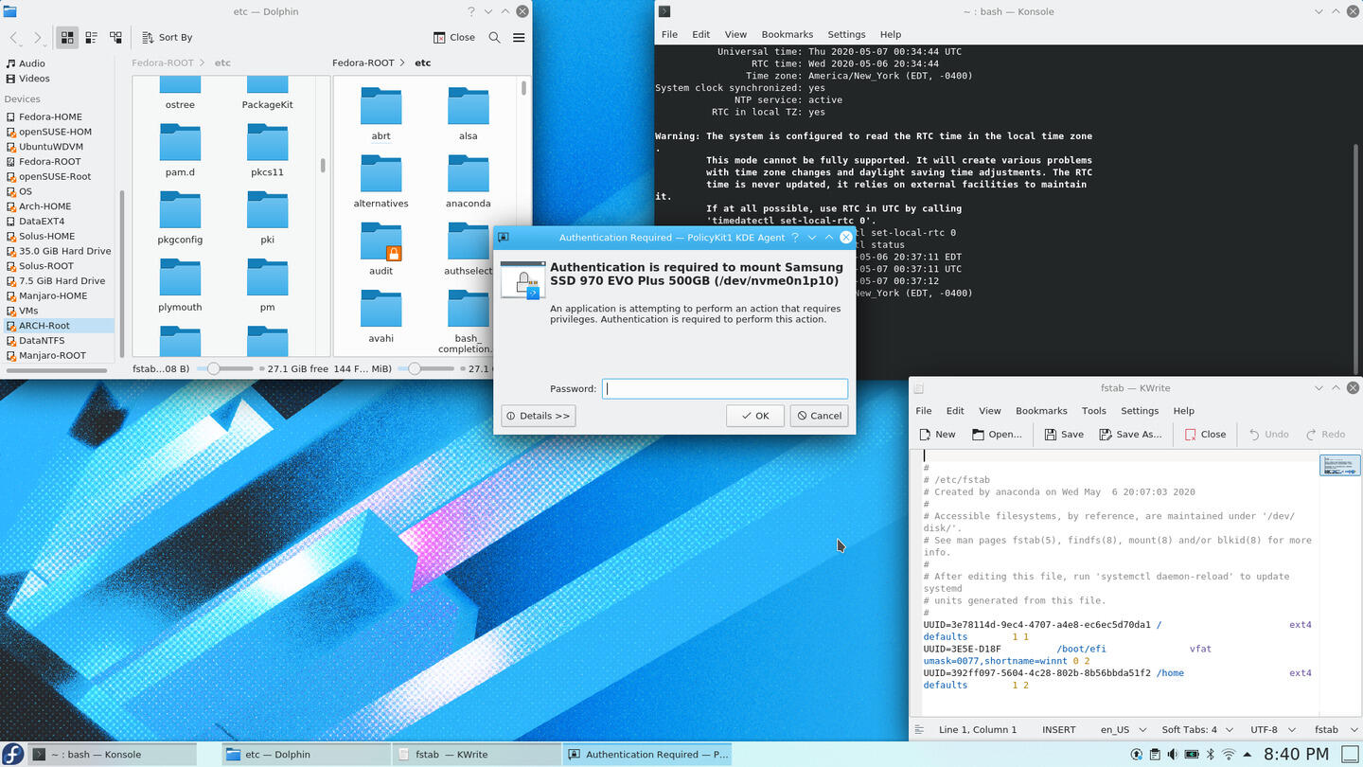The height and width of the screenshot is (767, 1363).
Task: Click Close document in KWrite toolbar
Action: 1205,435
